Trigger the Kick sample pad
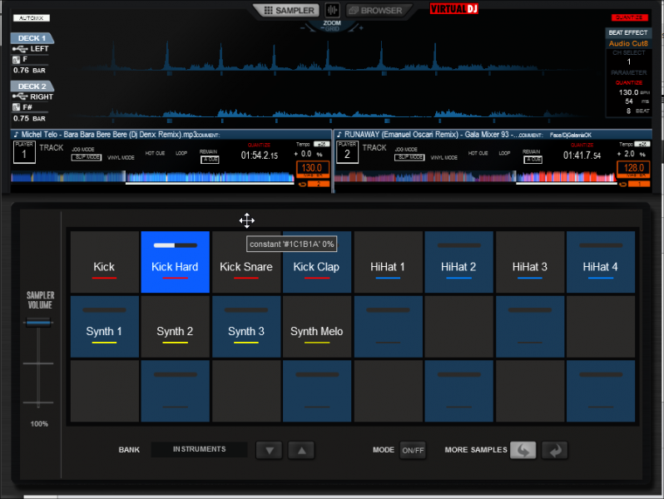The image size is (664, 499). 105,262
